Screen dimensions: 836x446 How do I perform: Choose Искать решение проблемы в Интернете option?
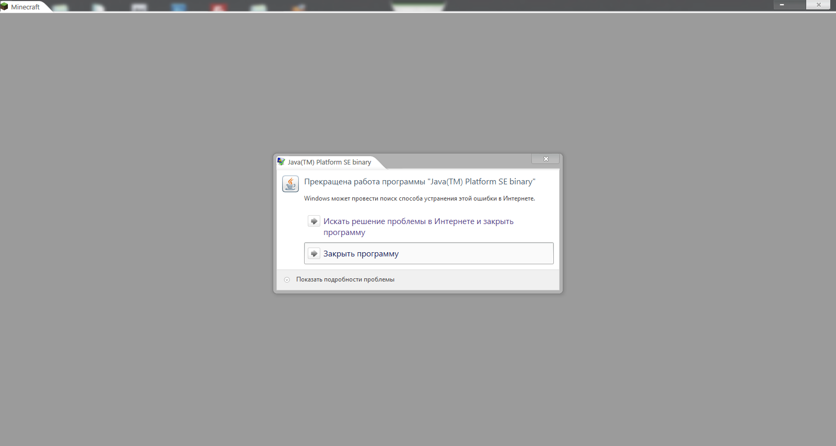point(428,227)
